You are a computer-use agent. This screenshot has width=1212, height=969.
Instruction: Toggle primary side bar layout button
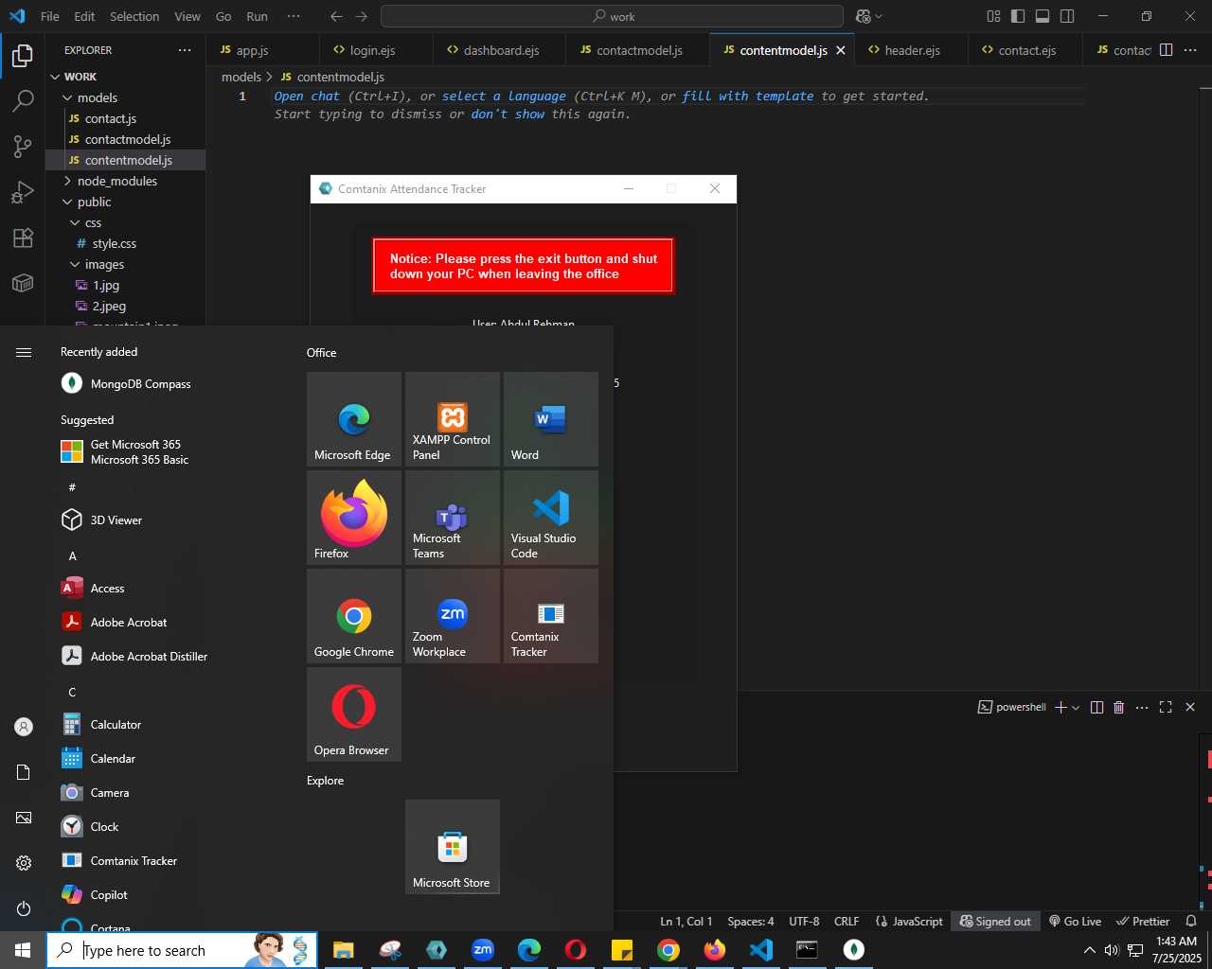tap(1018, 16)
